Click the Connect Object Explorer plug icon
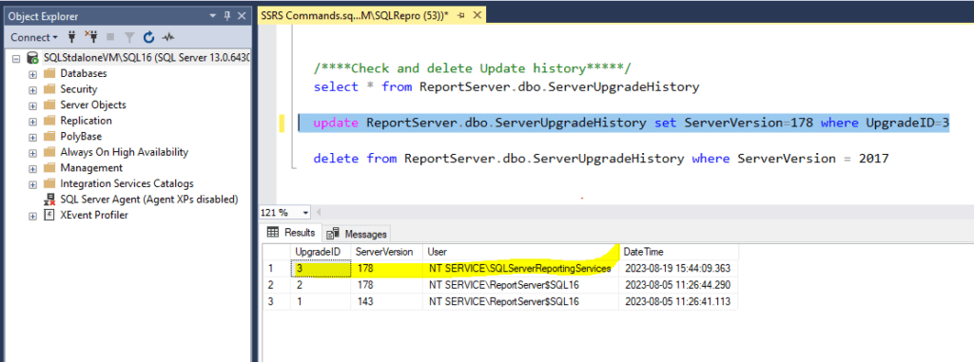The image size is (974, 362). 72,37
